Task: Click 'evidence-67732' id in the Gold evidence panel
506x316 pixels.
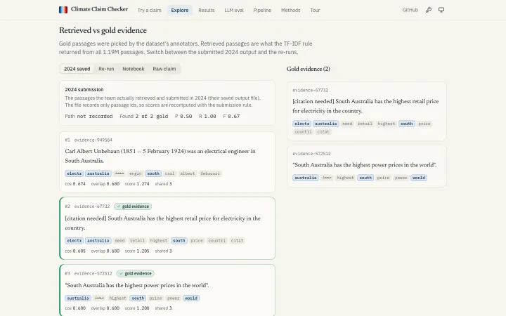Action: [310, 91]
